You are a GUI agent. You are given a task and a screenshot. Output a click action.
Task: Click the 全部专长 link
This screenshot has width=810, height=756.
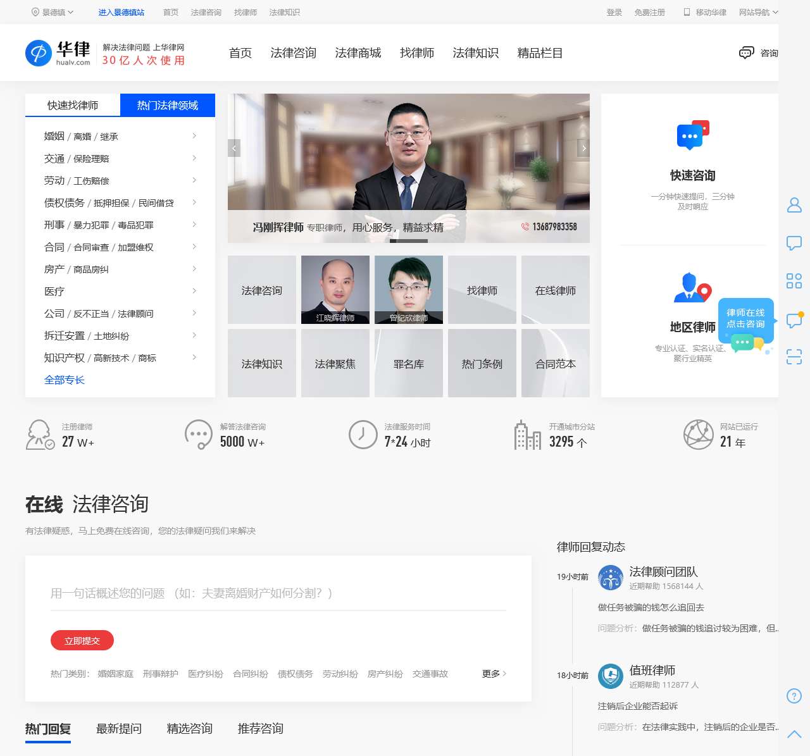point(65,380)
